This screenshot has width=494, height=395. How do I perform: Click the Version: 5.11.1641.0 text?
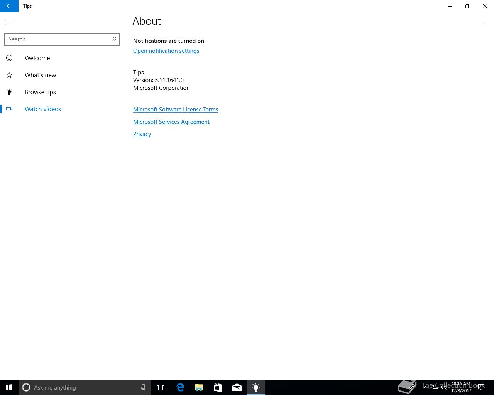(158, 80)
